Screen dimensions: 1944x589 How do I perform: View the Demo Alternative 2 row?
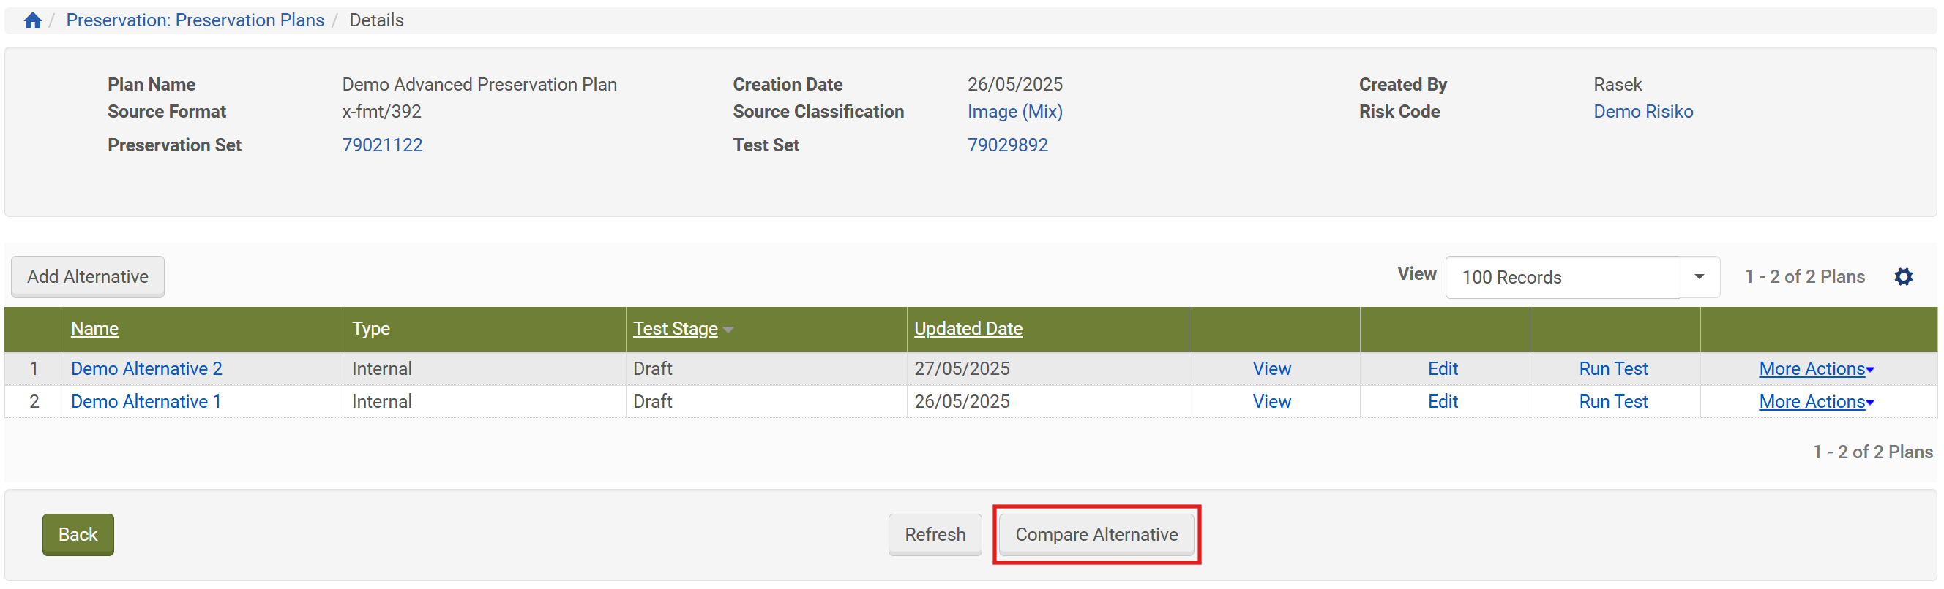pyautogui.click(x=1271, y=368)
